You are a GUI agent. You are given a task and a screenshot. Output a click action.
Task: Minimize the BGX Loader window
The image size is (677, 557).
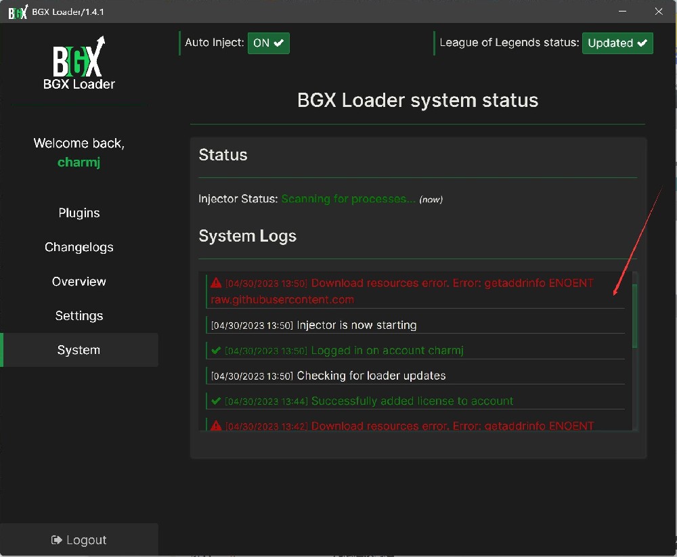point(622,12)
